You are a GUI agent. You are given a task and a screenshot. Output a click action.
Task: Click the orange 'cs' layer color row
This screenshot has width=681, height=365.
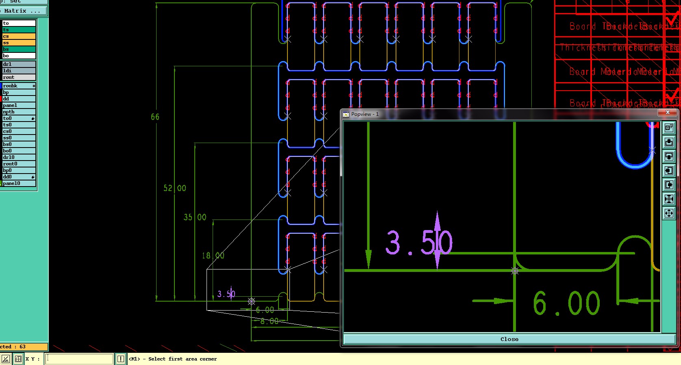[19, 36]
